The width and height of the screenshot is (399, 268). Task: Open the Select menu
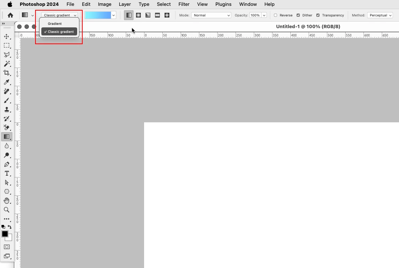click(163, 4)
